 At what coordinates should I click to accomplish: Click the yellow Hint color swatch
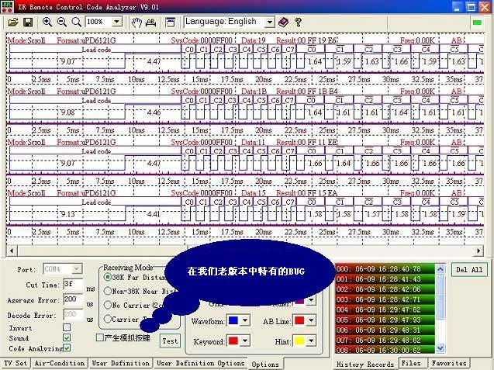pyautogui.click(x=299, y=340)
